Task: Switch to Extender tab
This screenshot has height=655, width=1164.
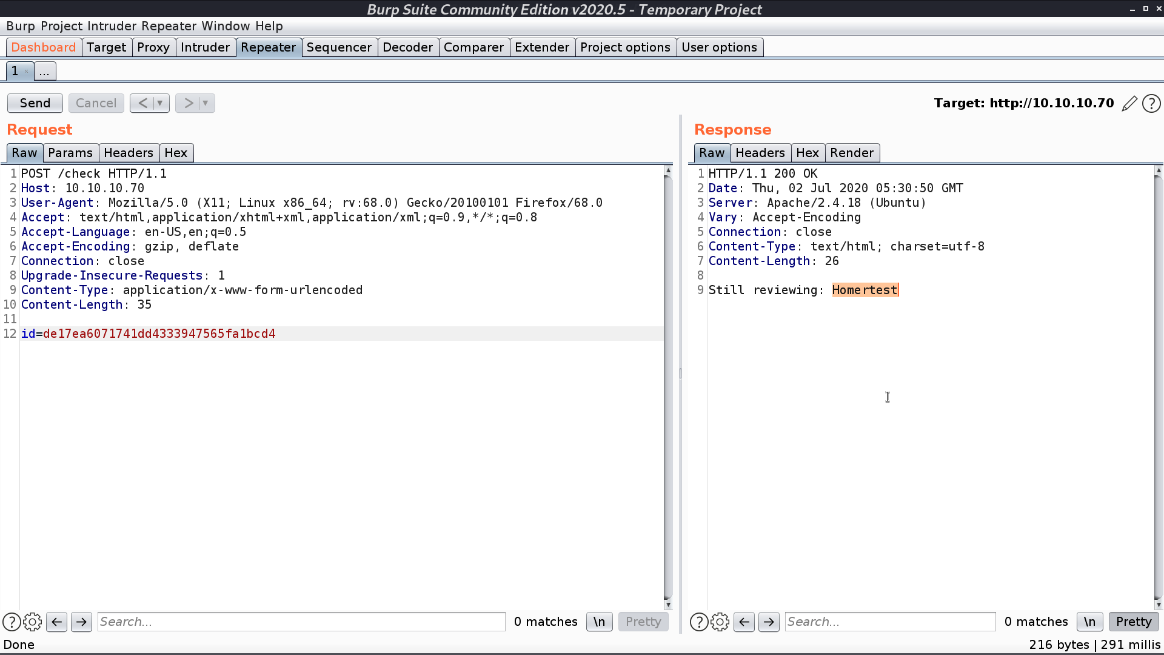Action: 543,47
